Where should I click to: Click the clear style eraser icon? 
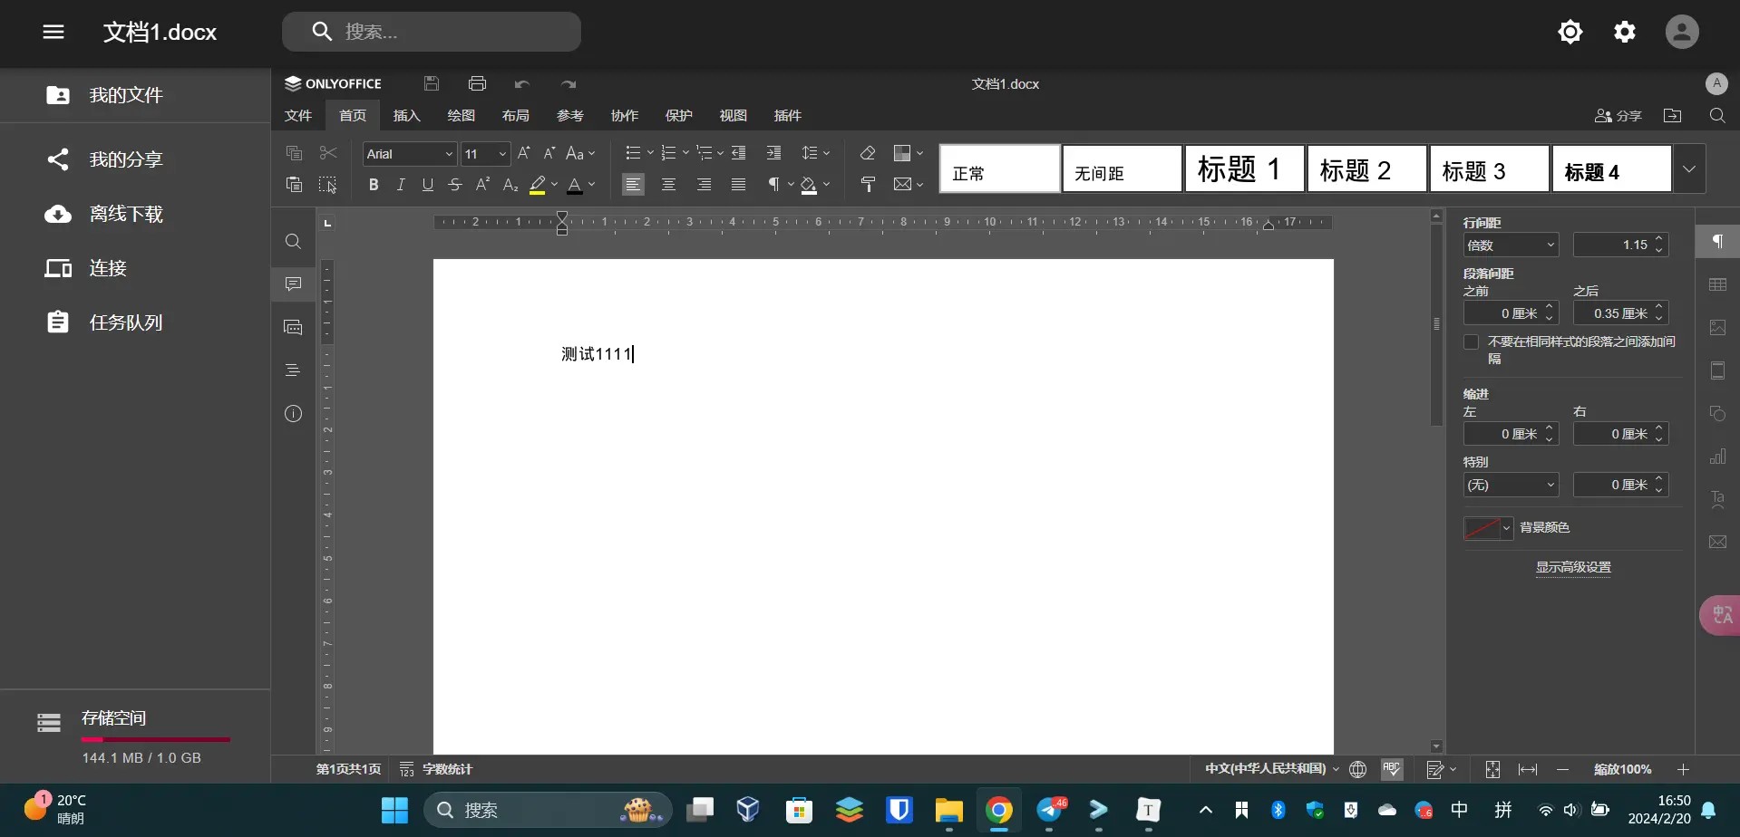pos(868,153)
